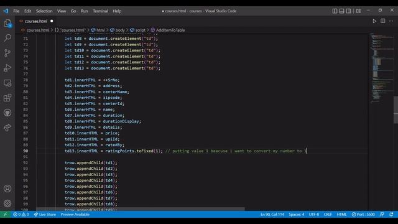Click the courses.html file breadcrumb
The width and height of the screenshot is (398, 224).
[38, 30]
